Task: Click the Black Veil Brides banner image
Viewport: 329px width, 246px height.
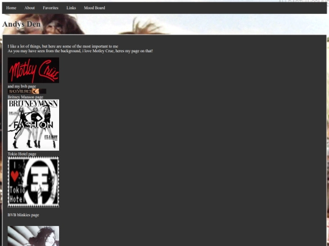Action: (x=27, y=91)
